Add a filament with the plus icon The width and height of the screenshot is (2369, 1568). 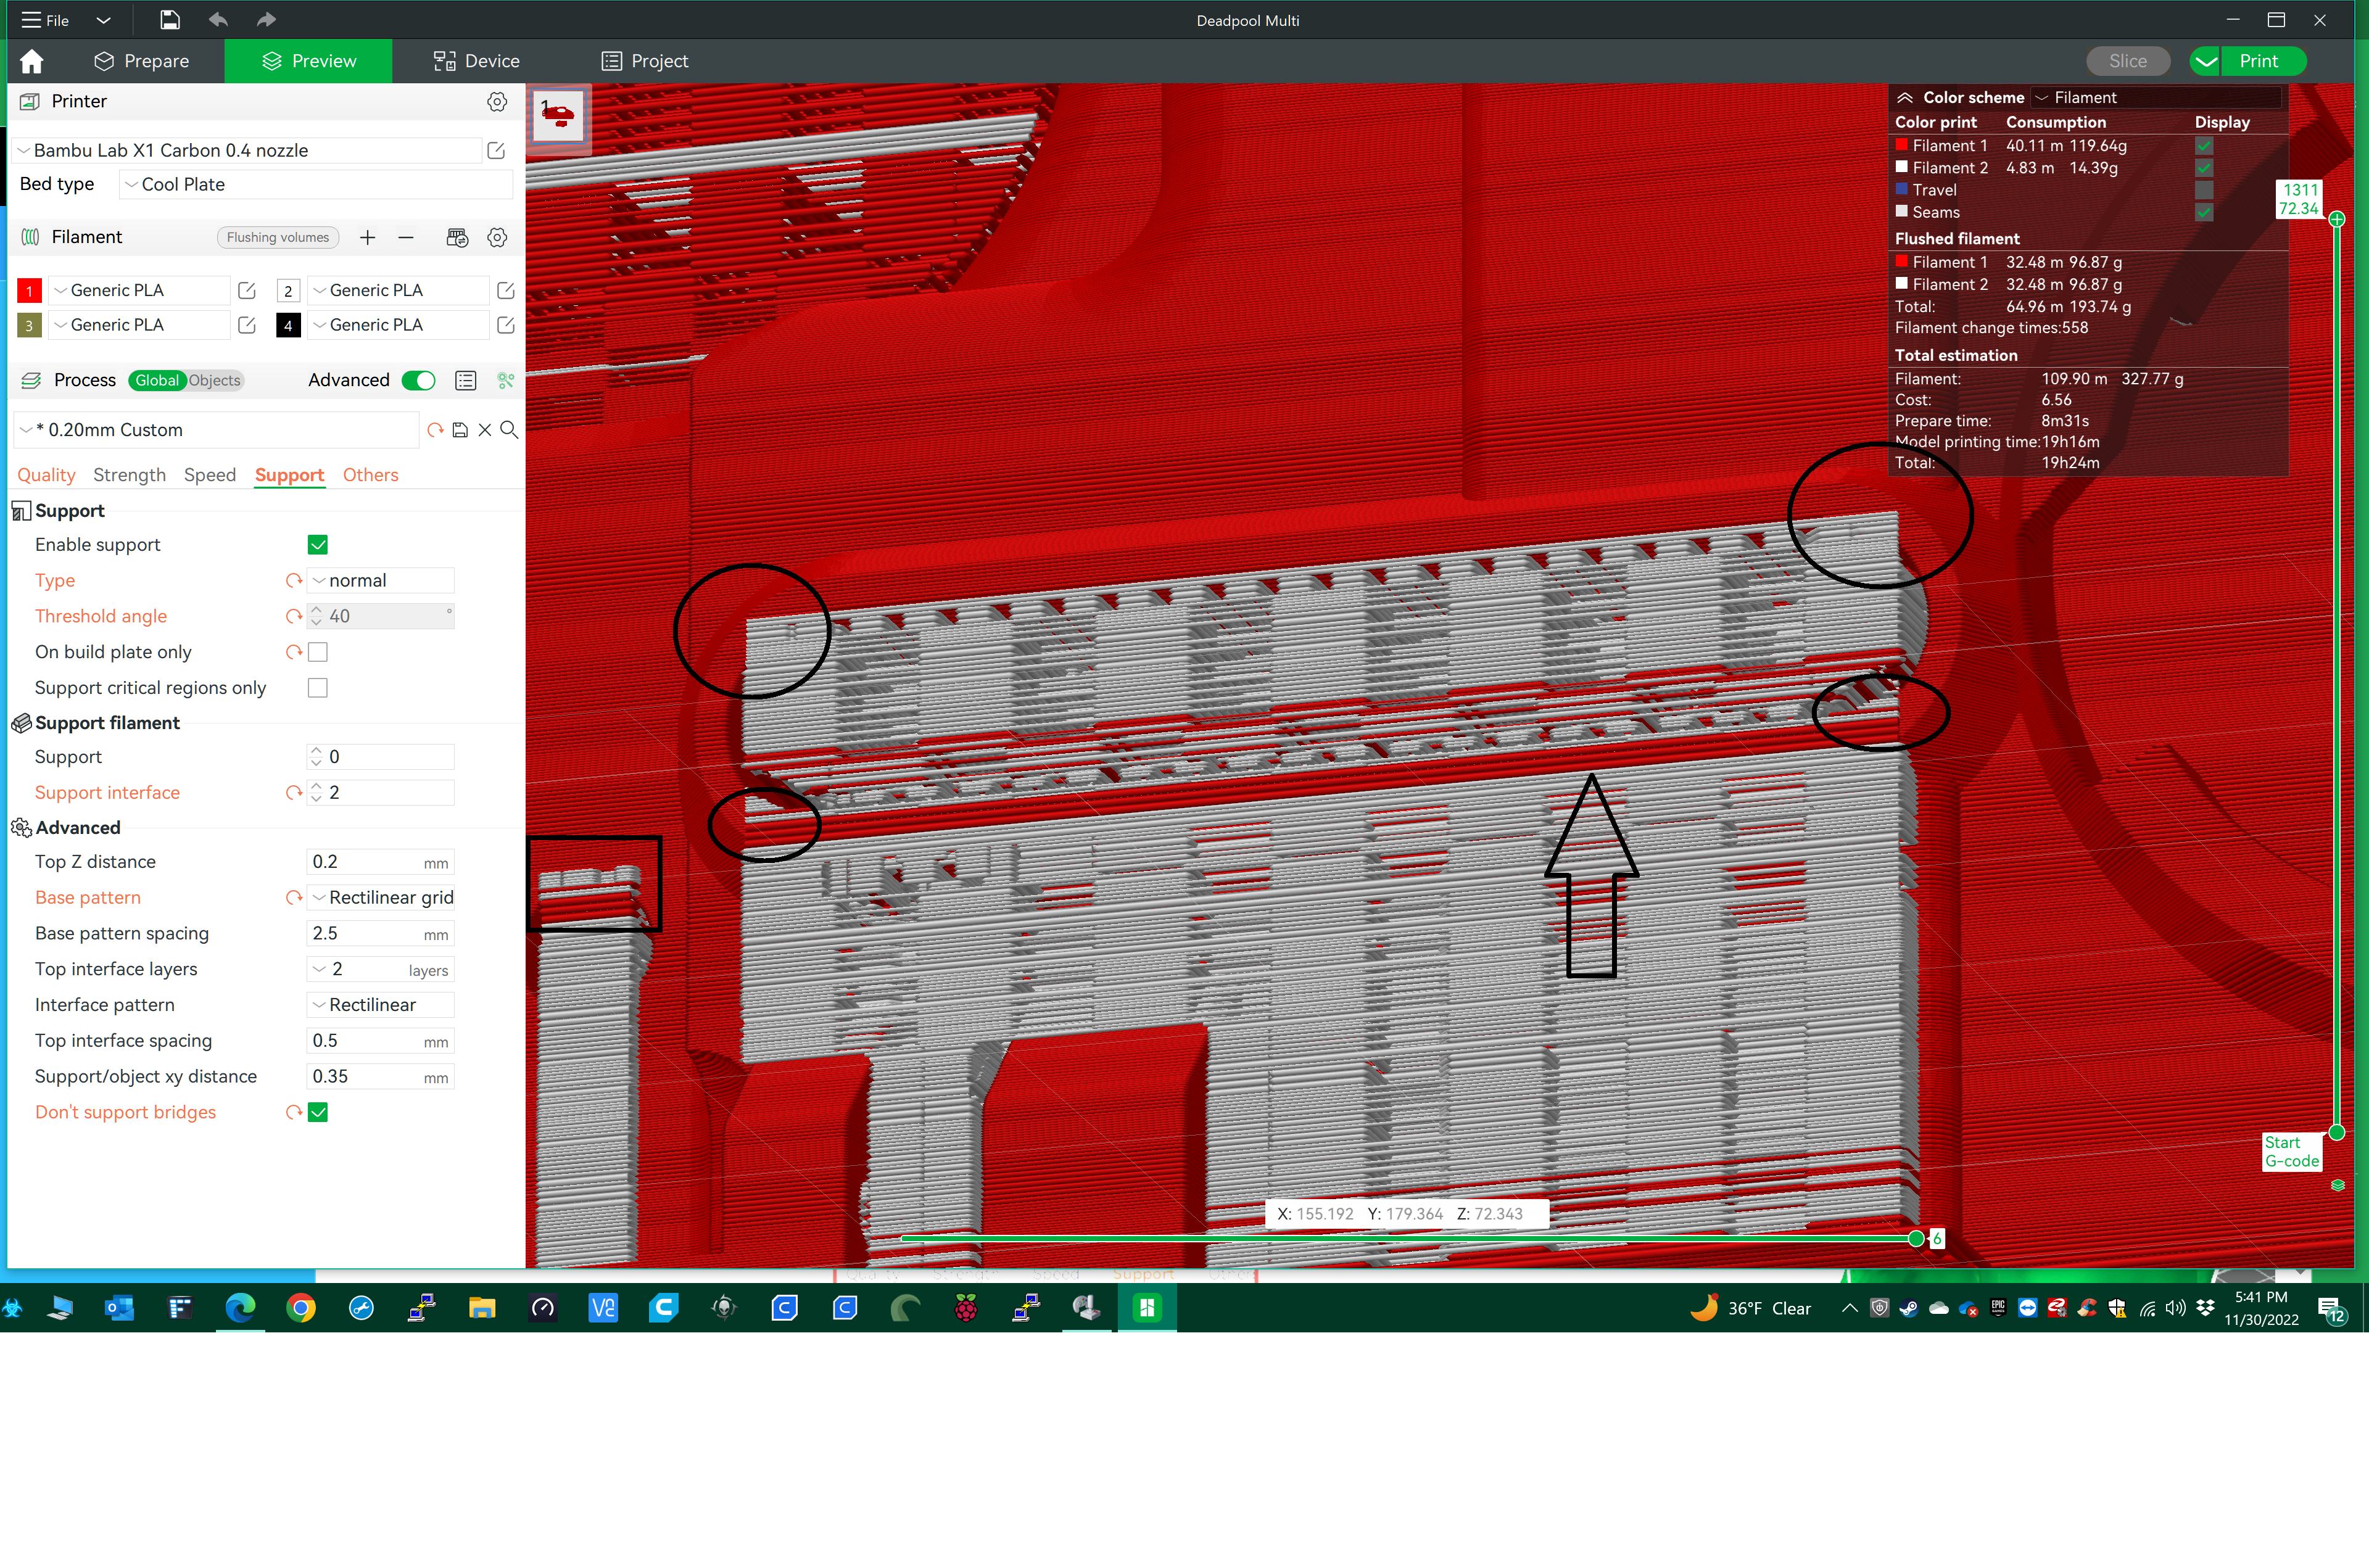click(x=367, y=237)
